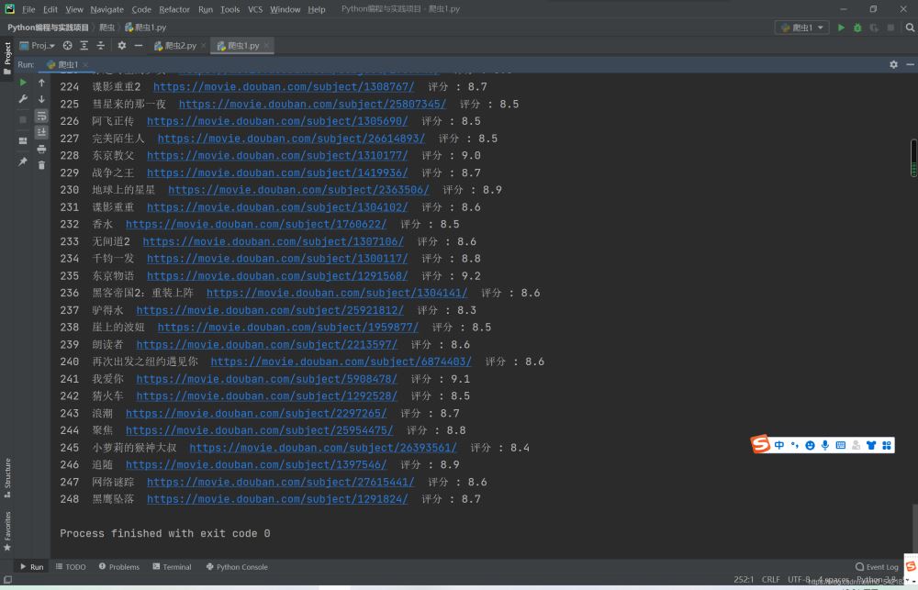Click the stop icon in Run panel sidebar
The height and width of the screenshot is (590, 918).
coord(23,120)
